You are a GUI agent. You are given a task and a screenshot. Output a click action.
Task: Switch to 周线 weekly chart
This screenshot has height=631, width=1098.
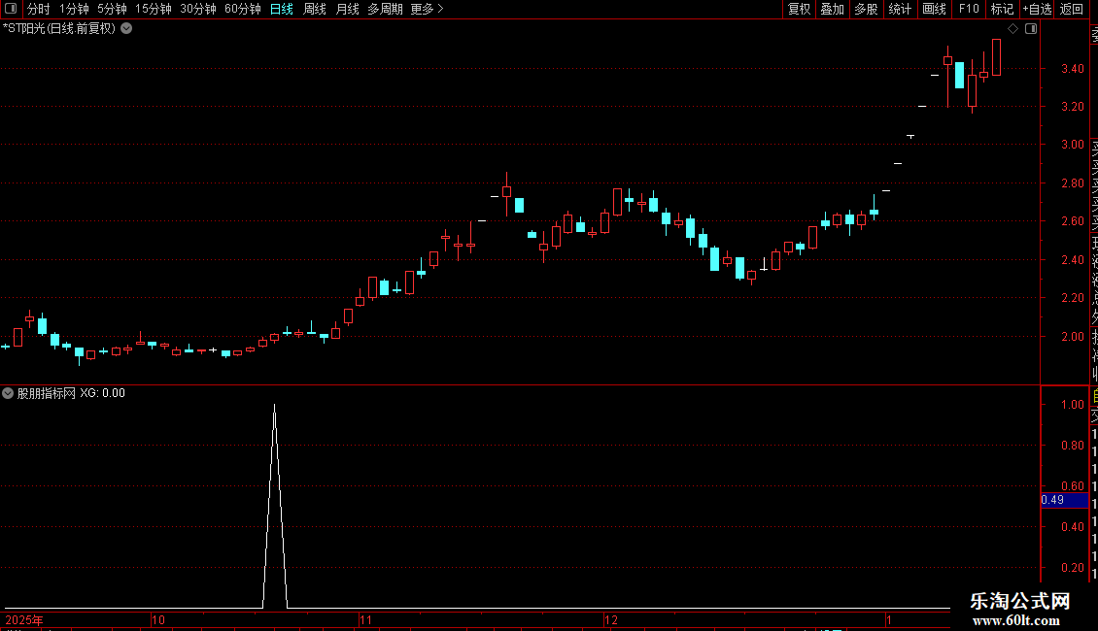315,9
